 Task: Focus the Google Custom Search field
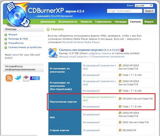click(125, 11)
